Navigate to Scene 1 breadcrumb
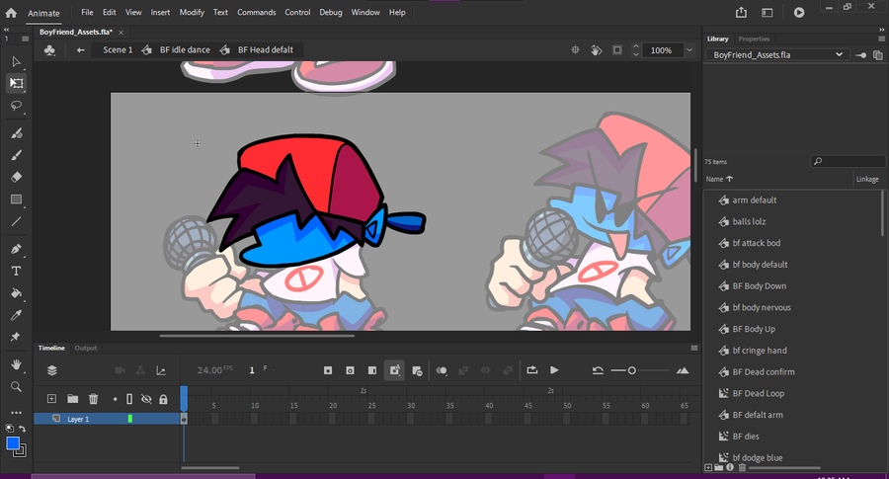Image resolution: width=889 pixels, height=479 pixels. coord(118,50)
